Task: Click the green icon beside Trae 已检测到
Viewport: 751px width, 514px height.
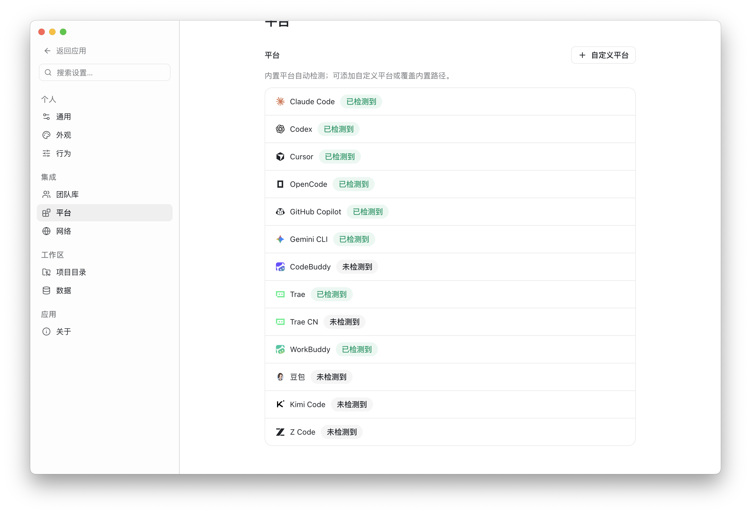Action: (280, 294)
